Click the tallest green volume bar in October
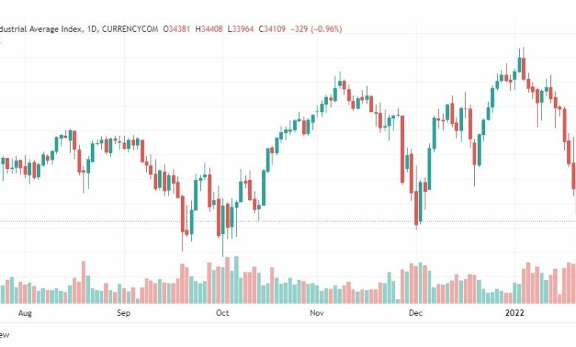 click(236, 280)
